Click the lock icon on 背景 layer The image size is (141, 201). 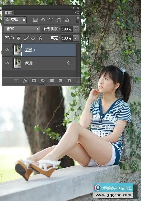click(68, 63)
